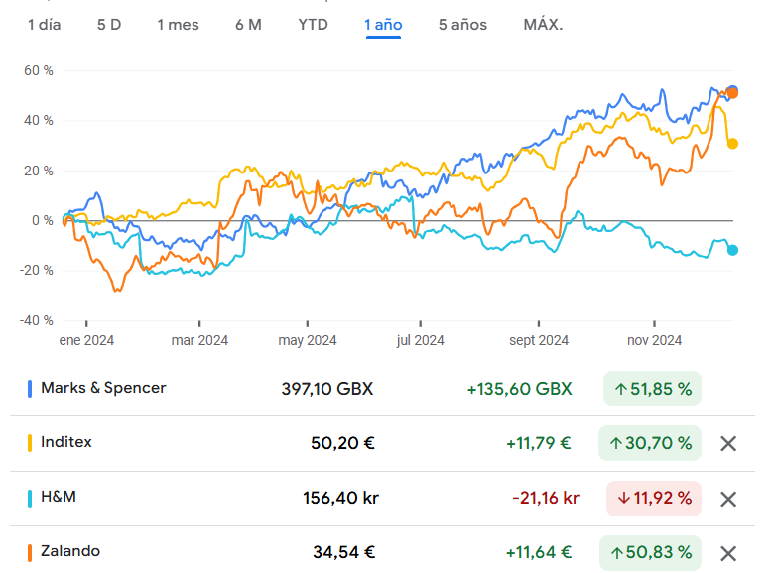Open the Marks & Spencer stock
774x573 pixels.
tap(103, 388)
